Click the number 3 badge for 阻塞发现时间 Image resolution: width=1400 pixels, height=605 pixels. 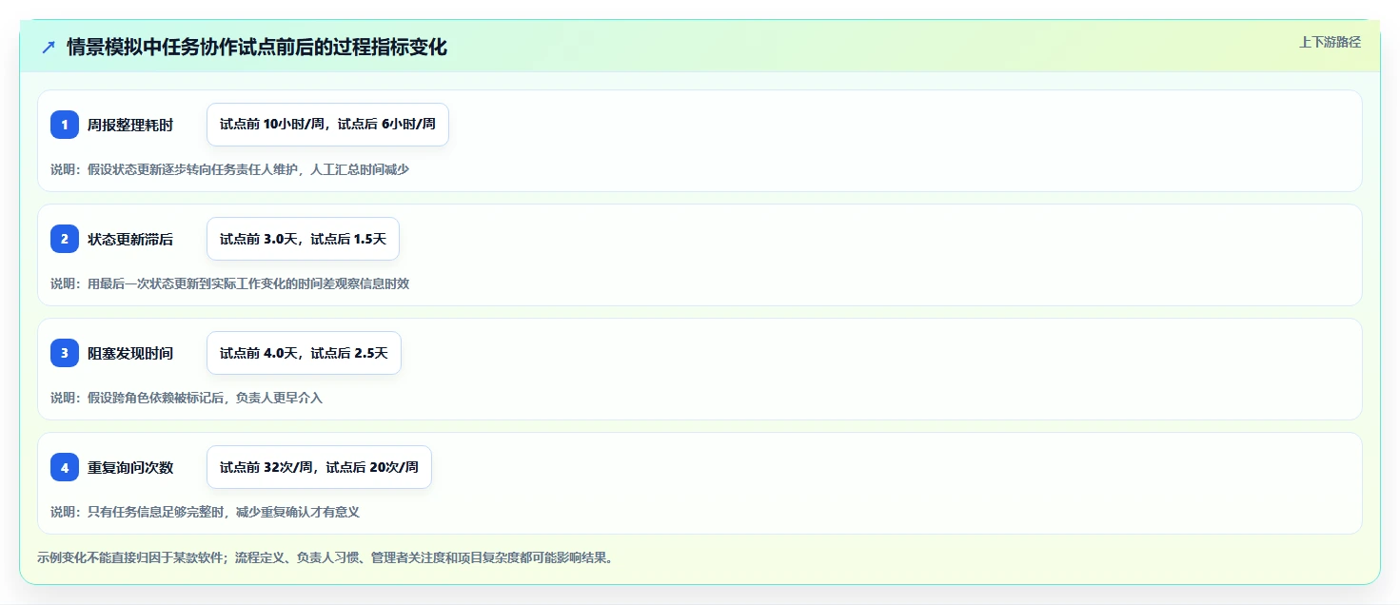tap(65, 353)
